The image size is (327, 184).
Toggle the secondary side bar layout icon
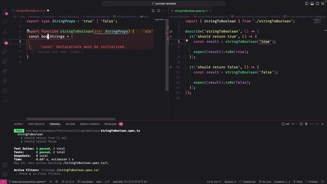[x=317, y=4]
